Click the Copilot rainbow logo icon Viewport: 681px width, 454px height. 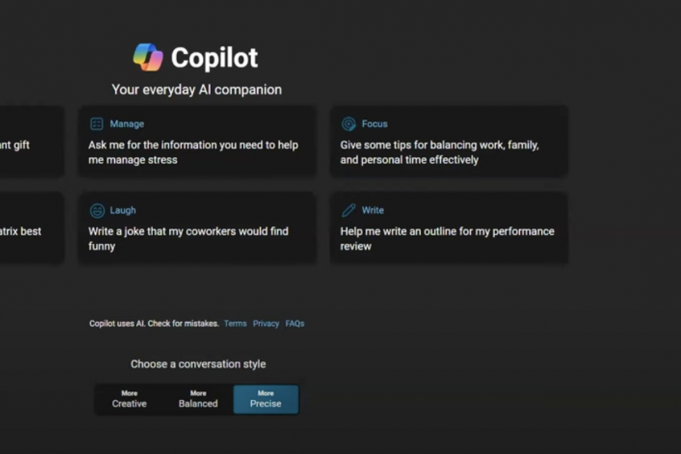tap(148, 57)
